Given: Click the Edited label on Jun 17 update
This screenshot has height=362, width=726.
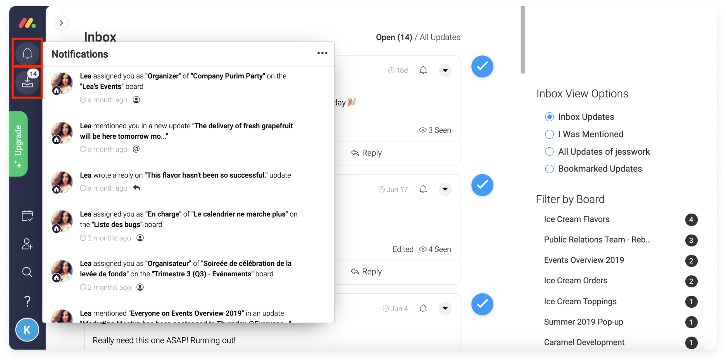Looking at the screenshot, I should (403, 249).
